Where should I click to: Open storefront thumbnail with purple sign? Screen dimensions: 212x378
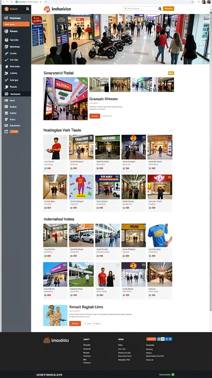pyautogui.click(x=55, y=274)
